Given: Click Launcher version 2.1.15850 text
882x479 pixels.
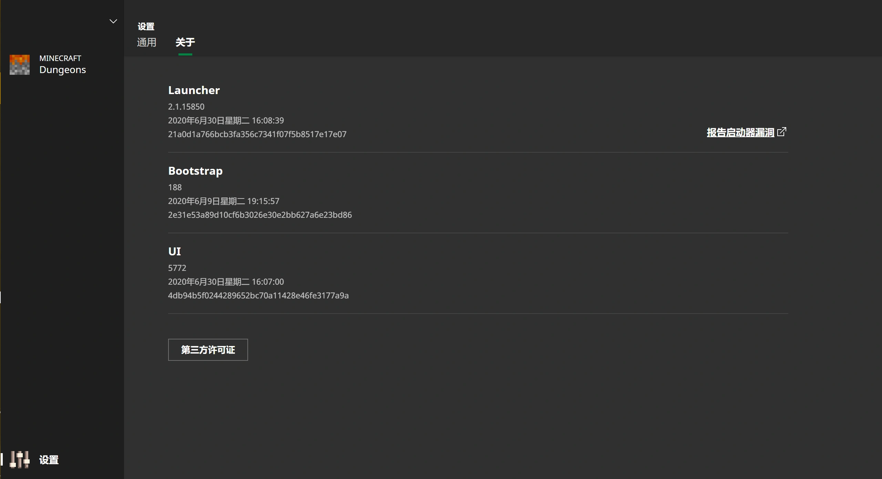Looking at the screenshot, I should (x=186, y=107).
